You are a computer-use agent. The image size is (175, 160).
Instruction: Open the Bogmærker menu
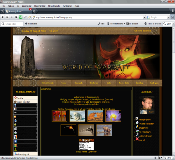(x=27, y=6)
